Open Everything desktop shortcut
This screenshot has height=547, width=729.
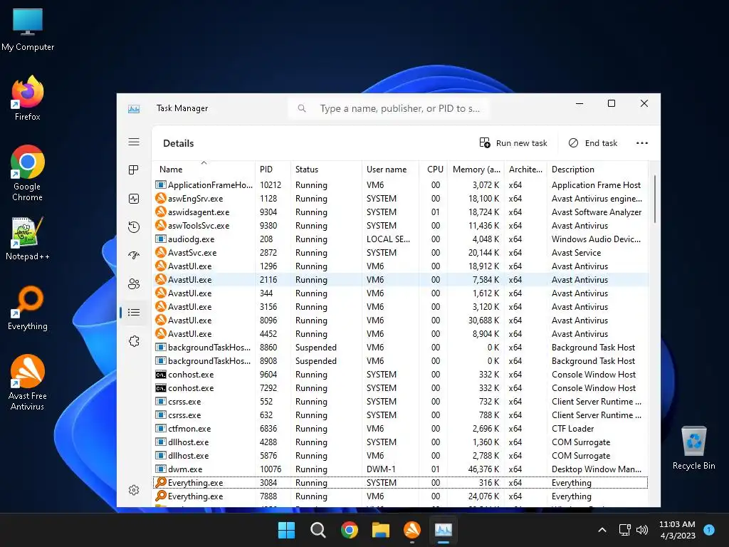(x=28, y=308)
